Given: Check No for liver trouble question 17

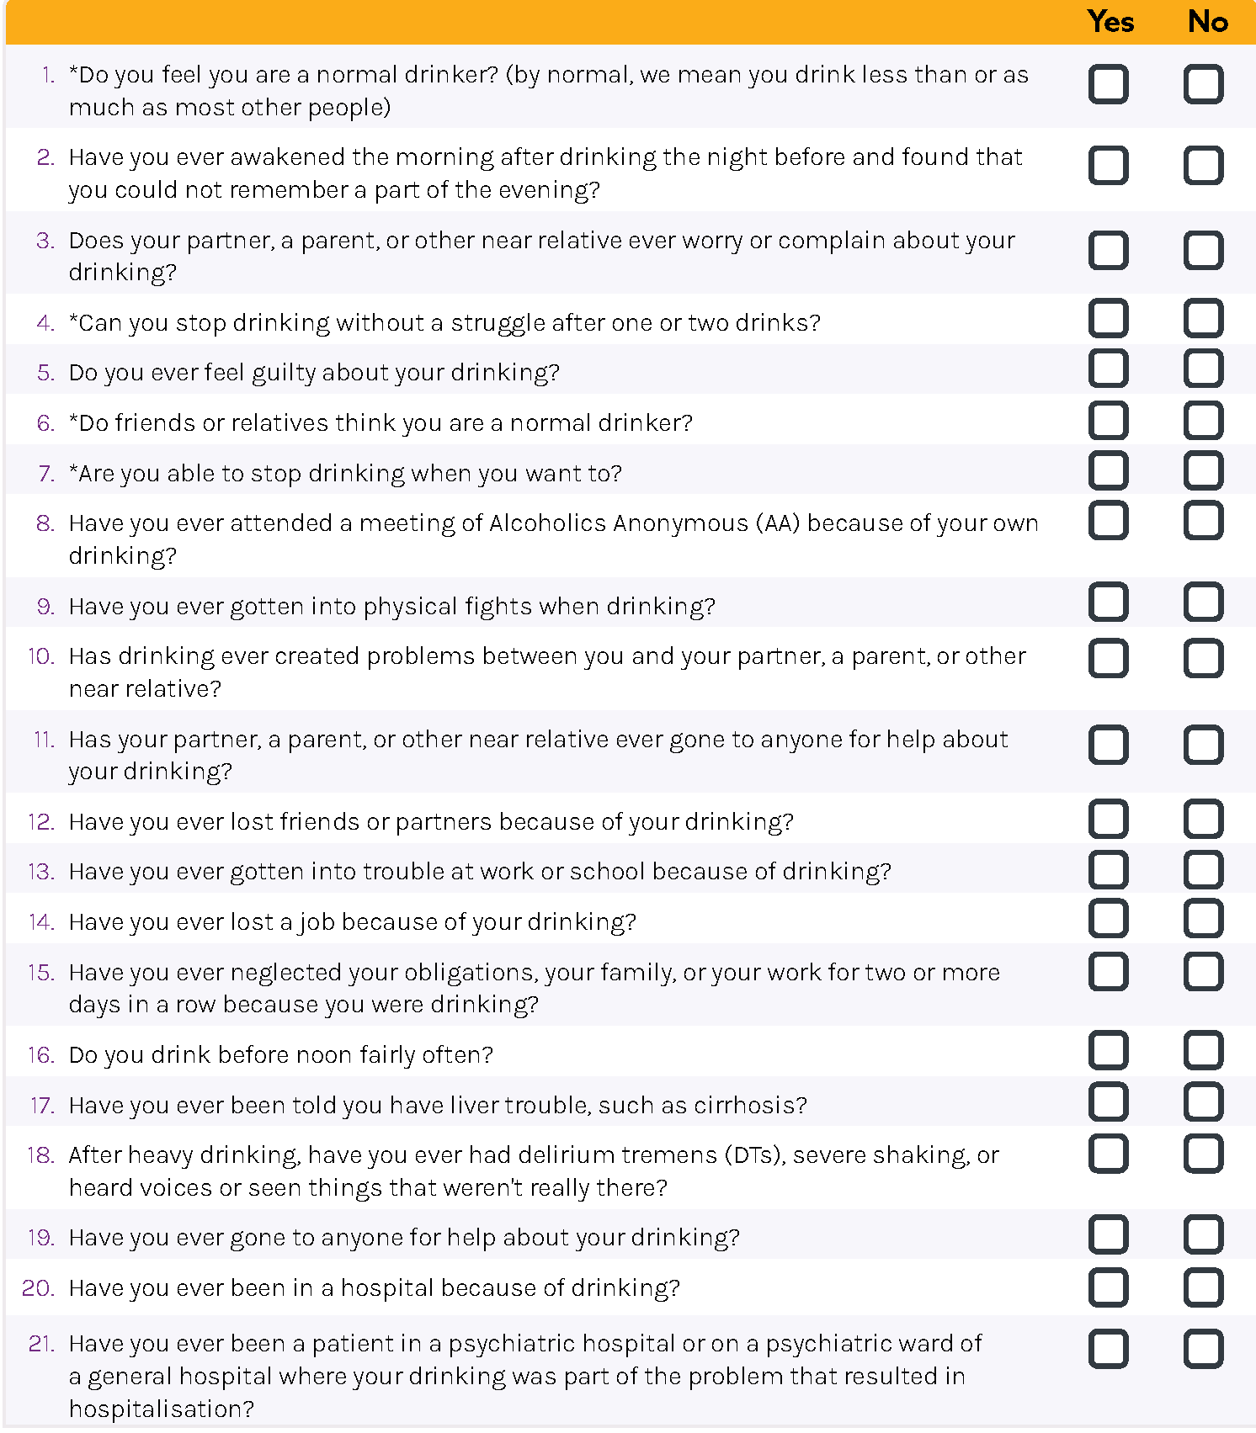Looking at the screenshot, I should pos(1203,1102).
